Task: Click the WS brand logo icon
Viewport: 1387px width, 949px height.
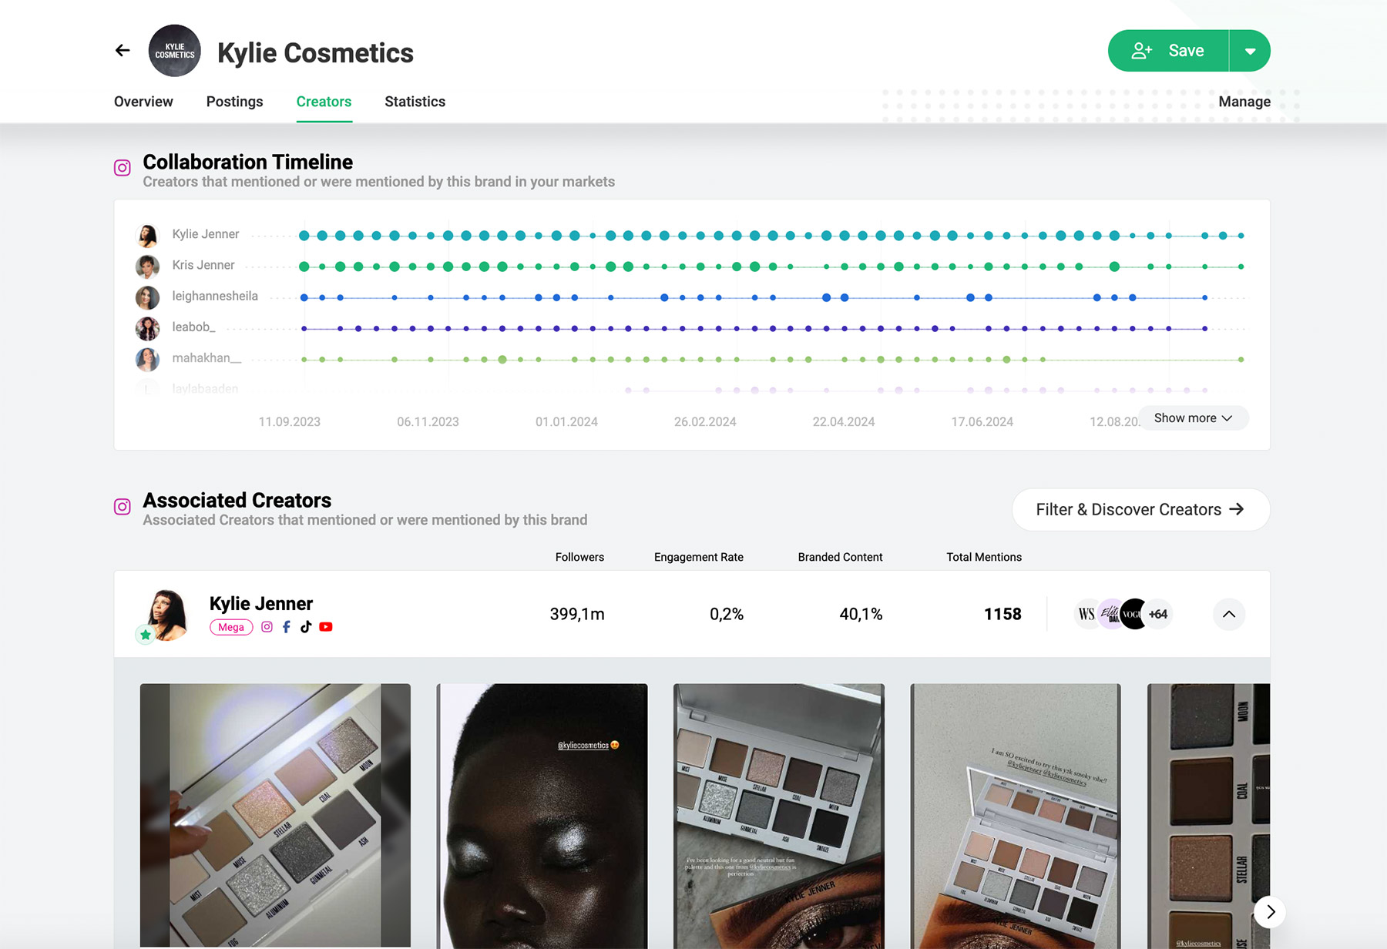Action: (1086, 614)
